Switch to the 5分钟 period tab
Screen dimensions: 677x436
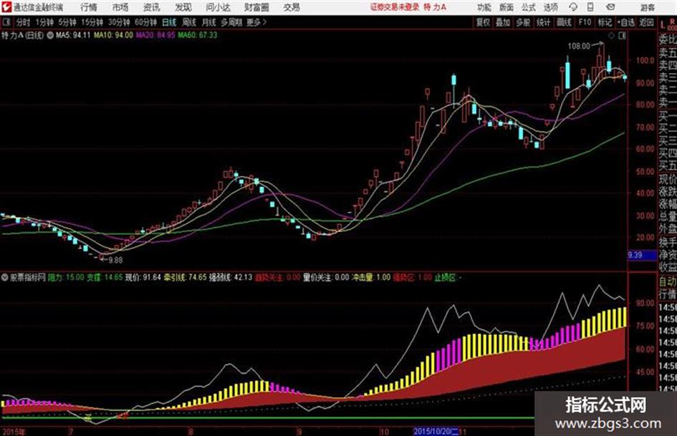(67, 22)
